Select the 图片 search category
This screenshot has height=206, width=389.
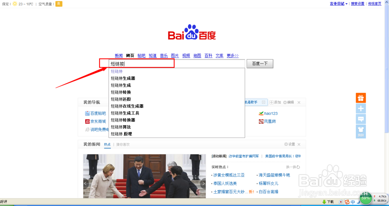pos(175,56)
